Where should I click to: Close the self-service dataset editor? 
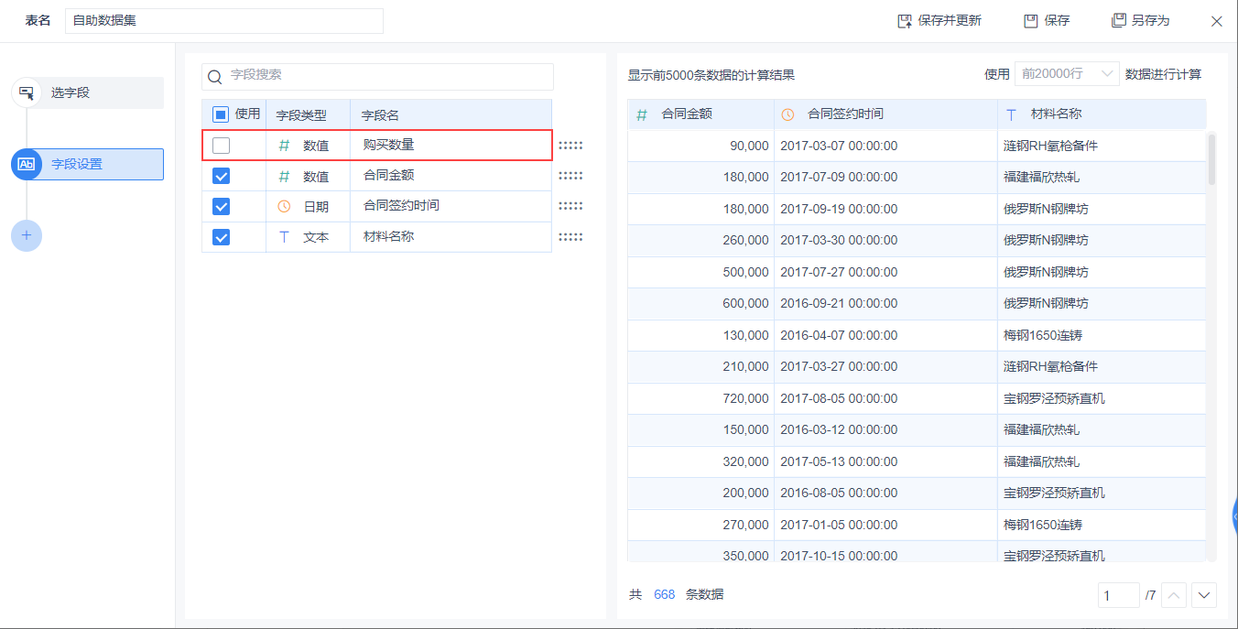1217,21
